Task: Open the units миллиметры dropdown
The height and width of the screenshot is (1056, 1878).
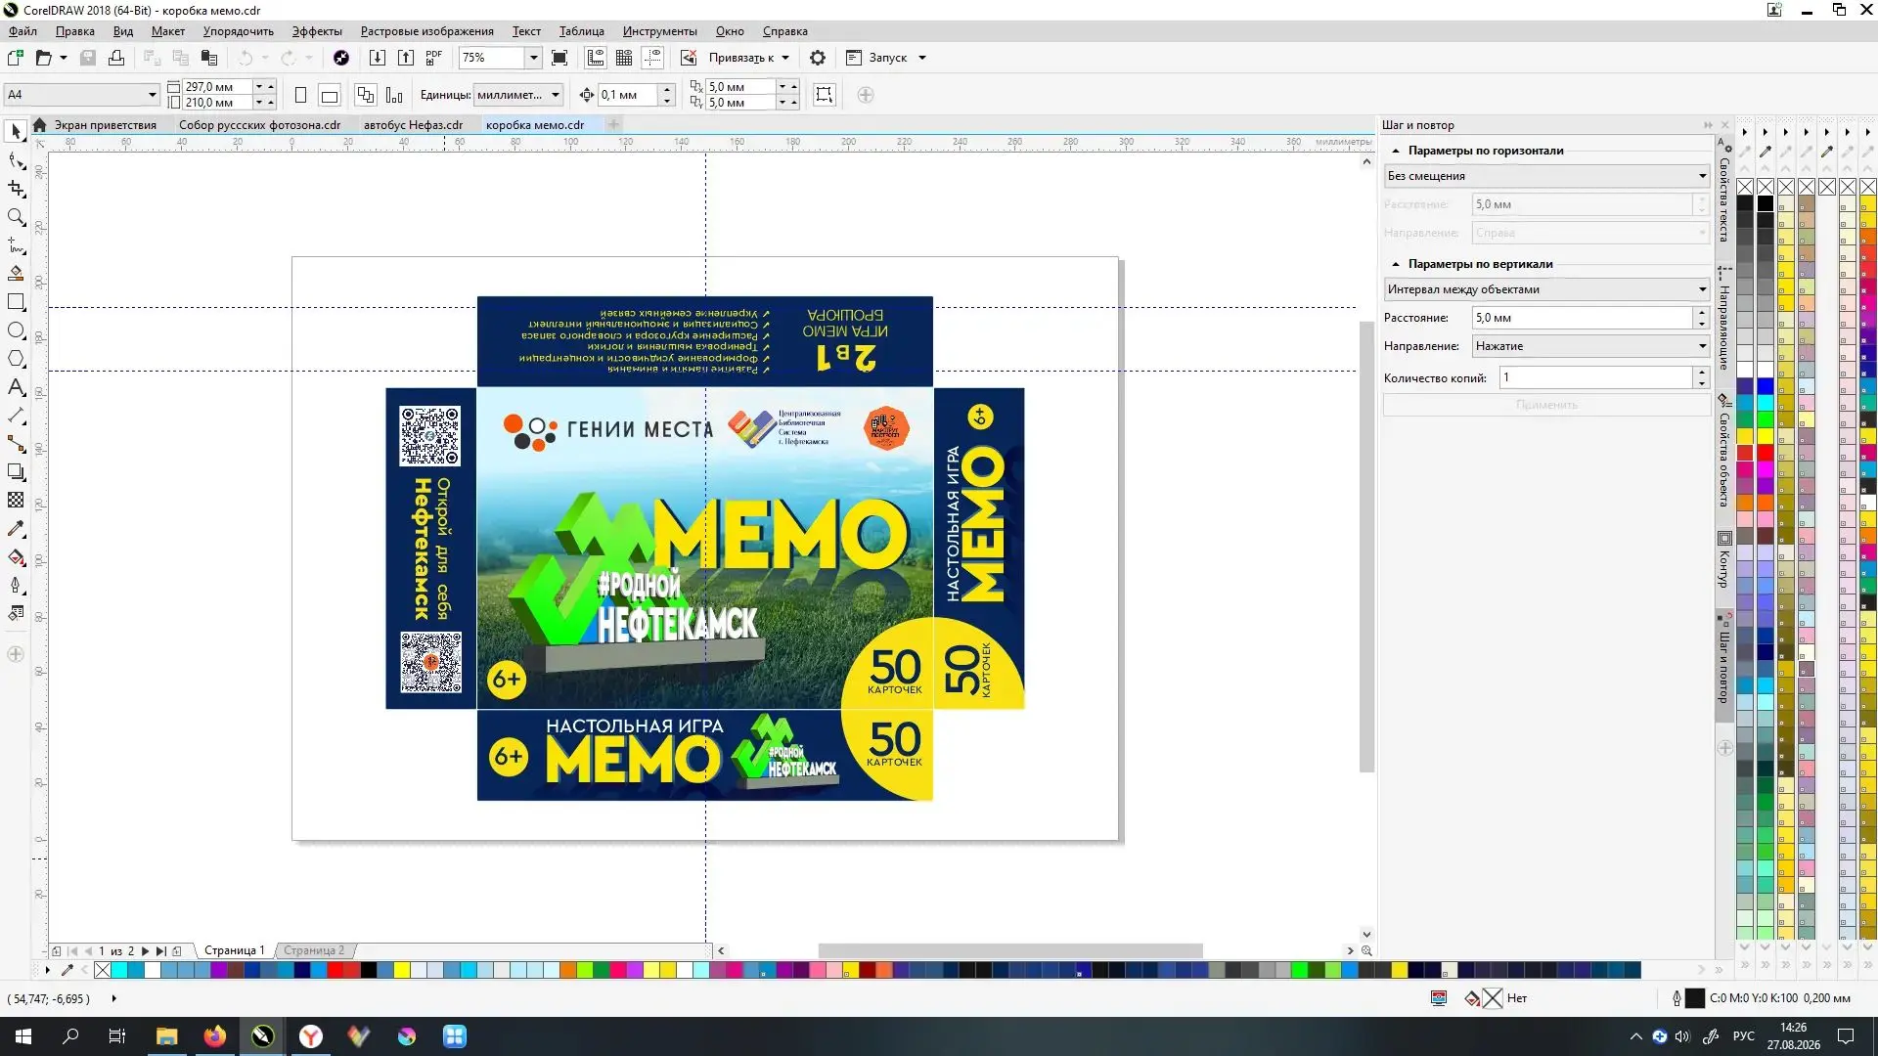Action: click(555, 95)
